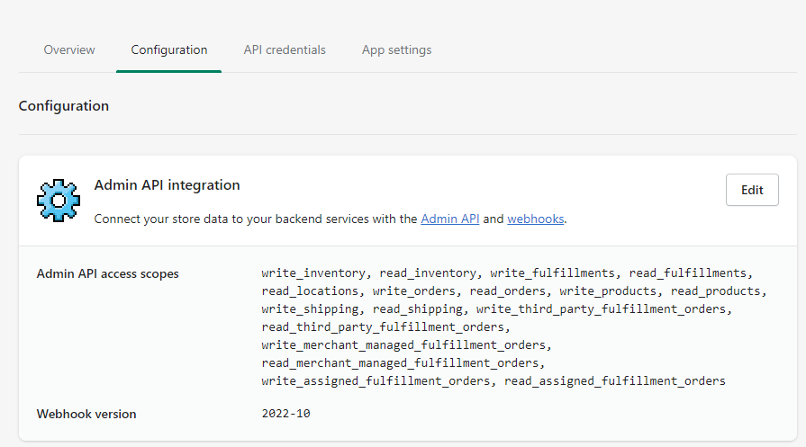806x447 pixels.
Task: Click the write_merchant_managed_fulfillment_orders scope
Action: (x=404, y=345)
